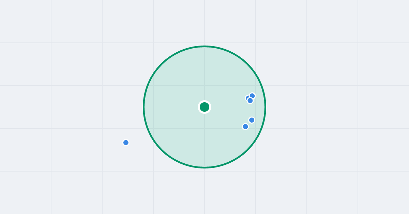Click the lowest blue dot inside the circle
Viewport: 409px width, 214px height.
(245, 126)
